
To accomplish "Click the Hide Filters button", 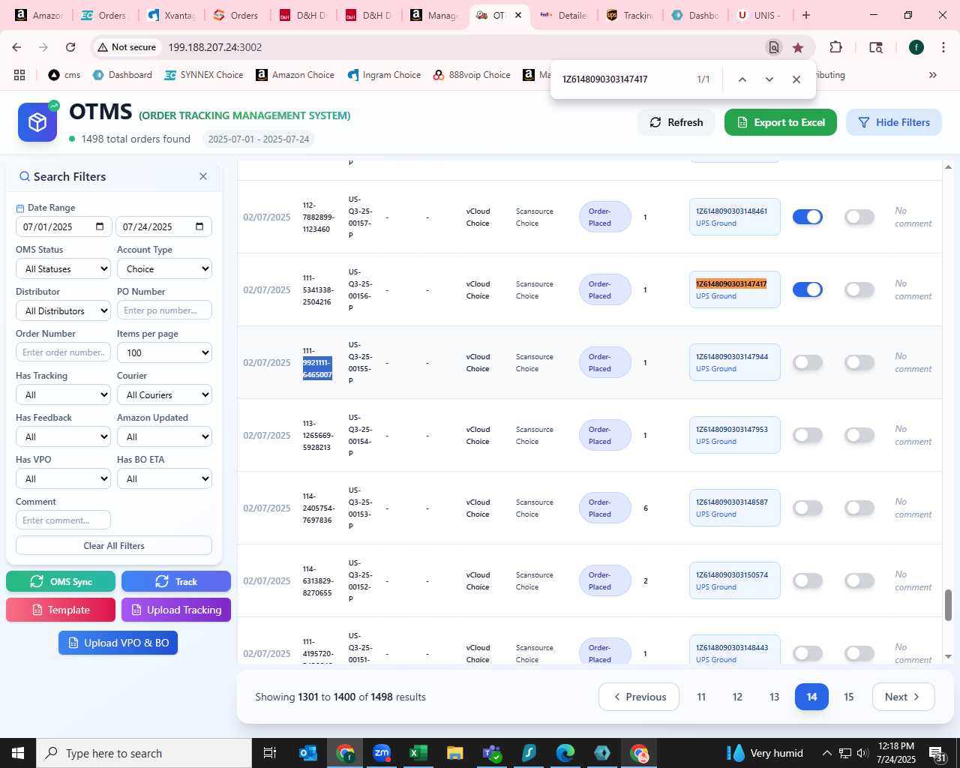I will point(894,122).
